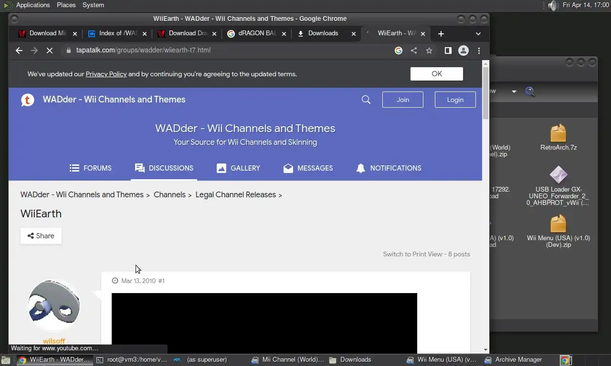Close the Downloads tab

click(354, 34)
